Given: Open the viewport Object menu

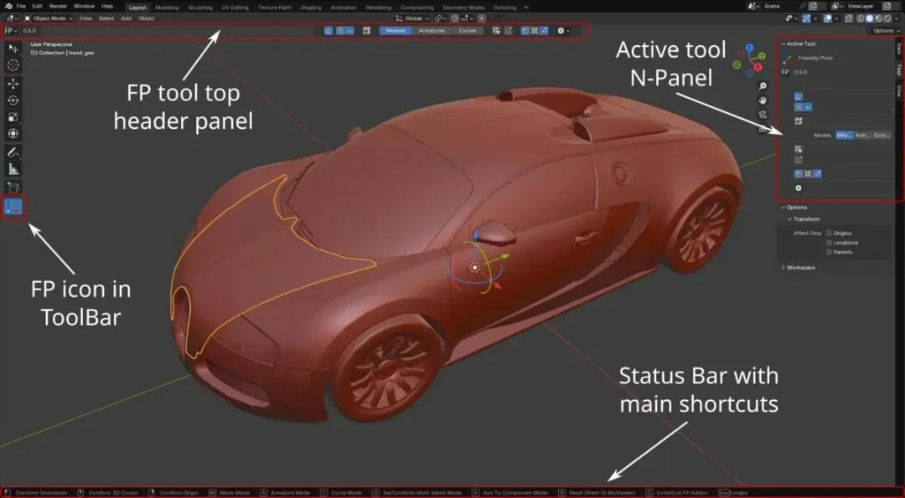Looking at the screenshot, I should point(146,18).
